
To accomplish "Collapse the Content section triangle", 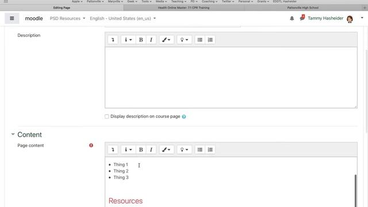I will coord(13,134).
